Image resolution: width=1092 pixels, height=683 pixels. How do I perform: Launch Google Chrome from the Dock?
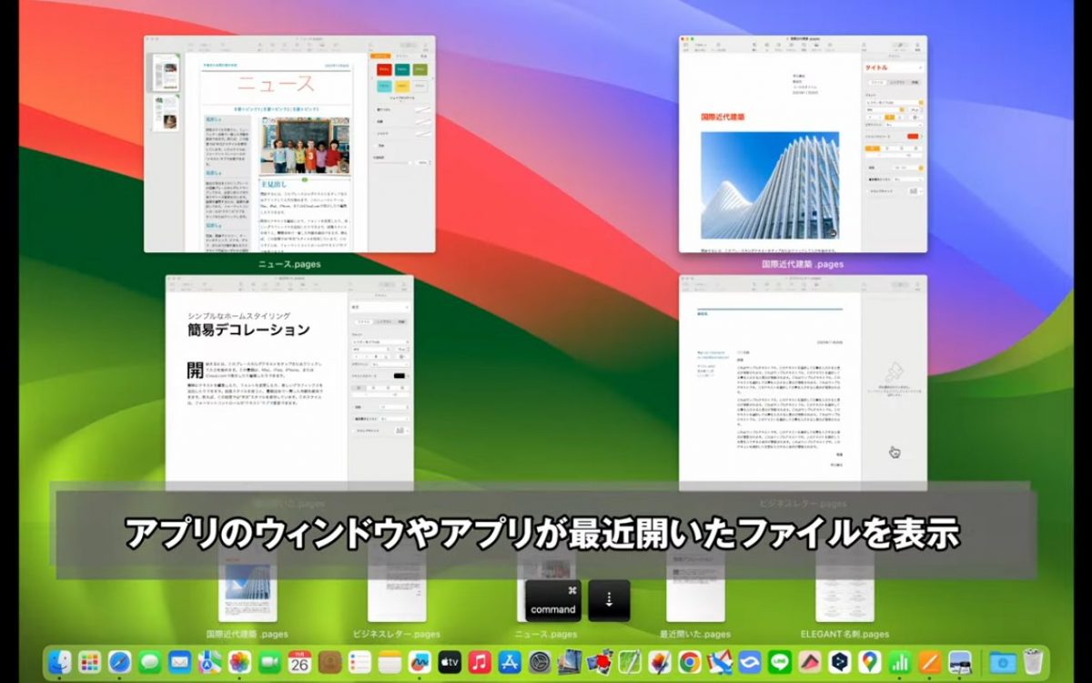coord(689,662)
